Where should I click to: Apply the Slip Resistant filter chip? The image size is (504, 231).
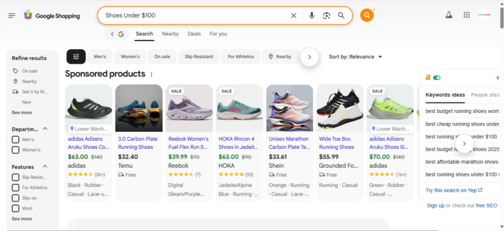199,57
